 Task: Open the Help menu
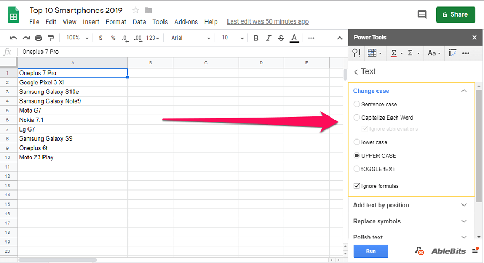point(211,22)
